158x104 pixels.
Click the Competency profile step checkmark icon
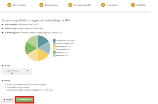coord(70,5)
